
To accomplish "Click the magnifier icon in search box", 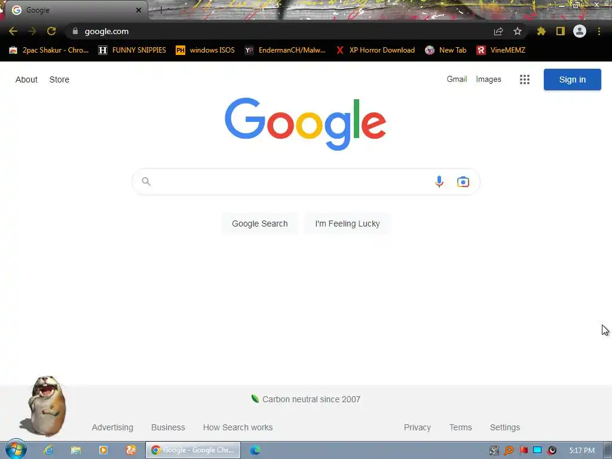I will point(146,182).
